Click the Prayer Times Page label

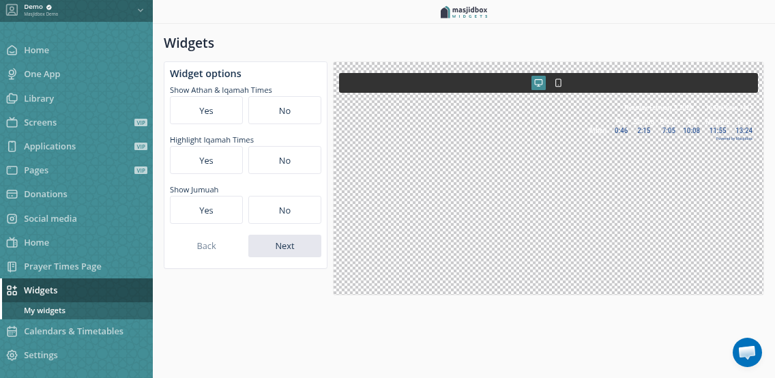tap(62, 266)
